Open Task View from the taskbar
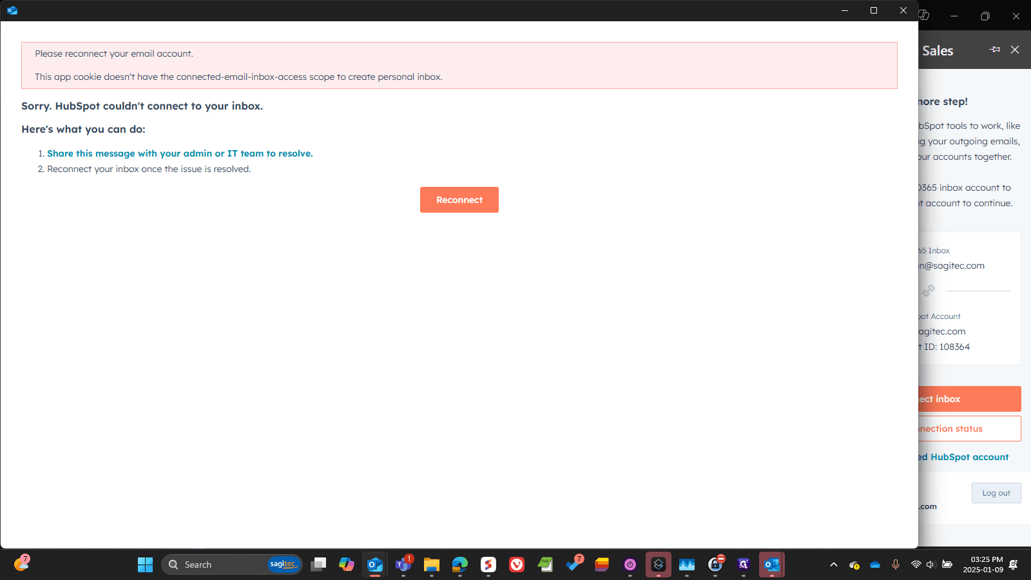The image size is (1031, 580). (x=318, y=565)
